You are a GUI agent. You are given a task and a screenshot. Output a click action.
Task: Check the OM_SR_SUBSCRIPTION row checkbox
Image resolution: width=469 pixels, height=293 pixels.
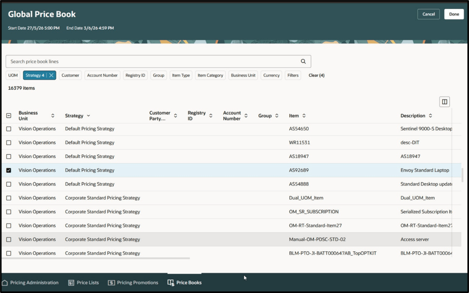point(8,212)
